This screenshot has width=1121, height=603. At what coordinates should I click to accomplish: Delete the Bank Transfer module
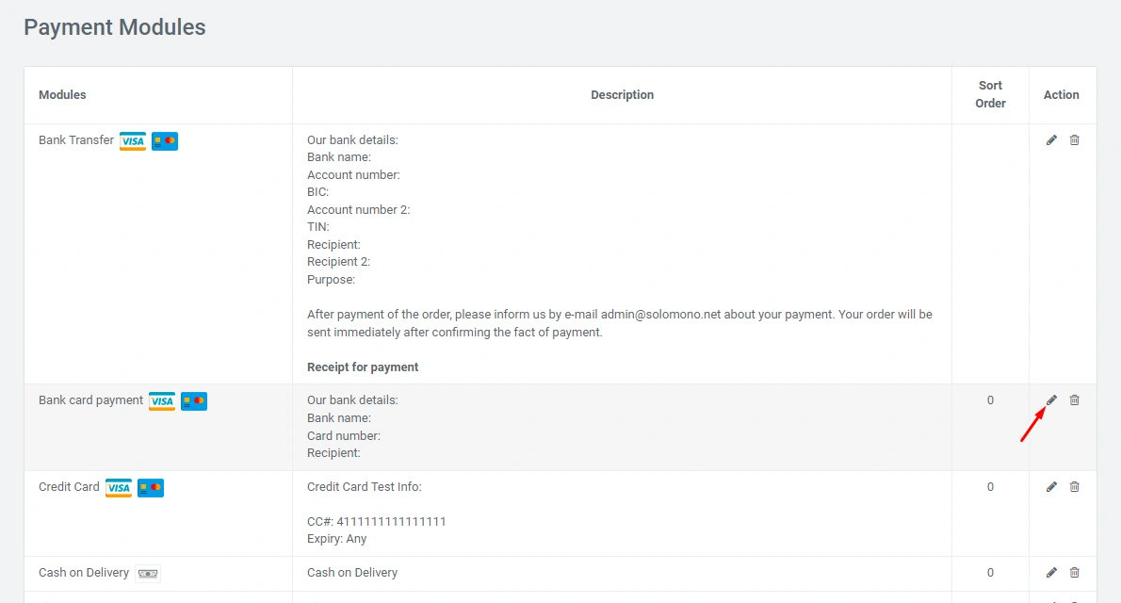1075,140
